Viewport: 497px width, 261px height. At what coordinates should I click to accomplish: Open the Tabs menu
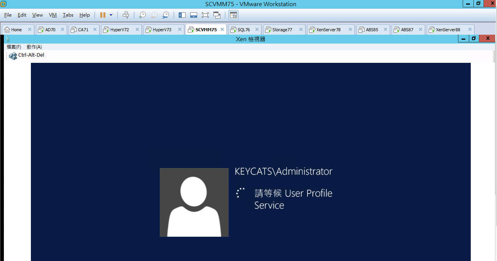[x=68, y=15]
